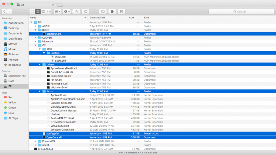The height and width of the screenshot is (155, 276).
Task: Sort by the Name column header
Action: point(58,18)
